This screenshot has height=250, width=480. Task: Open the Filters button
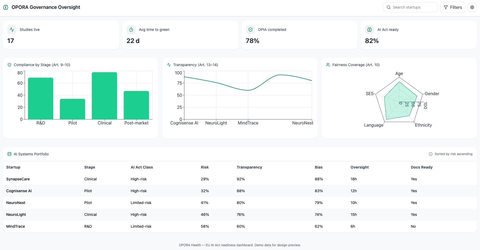pos(453,7)
